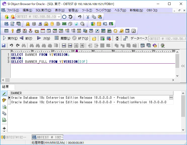
Task: Go to previous SQL with 前(P)
Action: pos(26,38)
